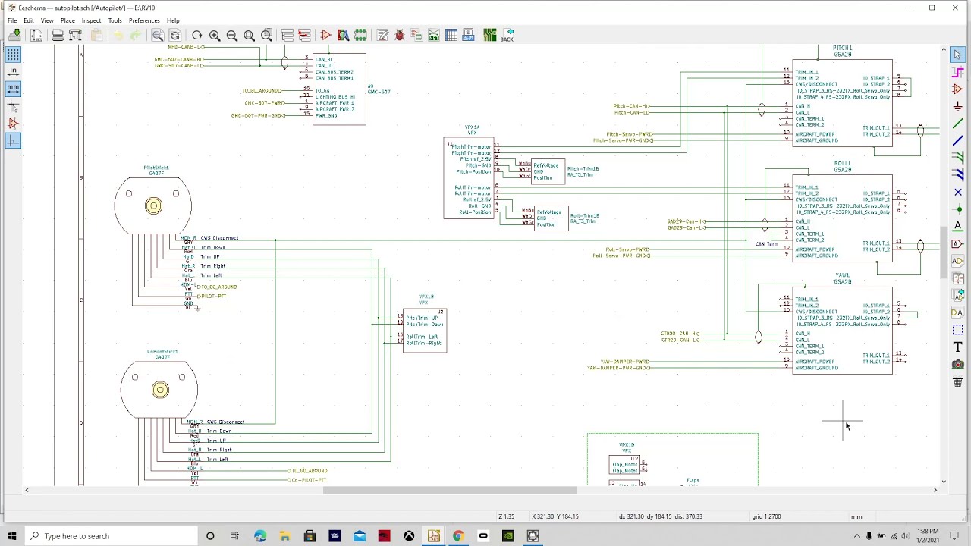Image resolution: width=971 pixels, height=546 pixels.
Task: Select the place text tool
Action: [958, 347]
